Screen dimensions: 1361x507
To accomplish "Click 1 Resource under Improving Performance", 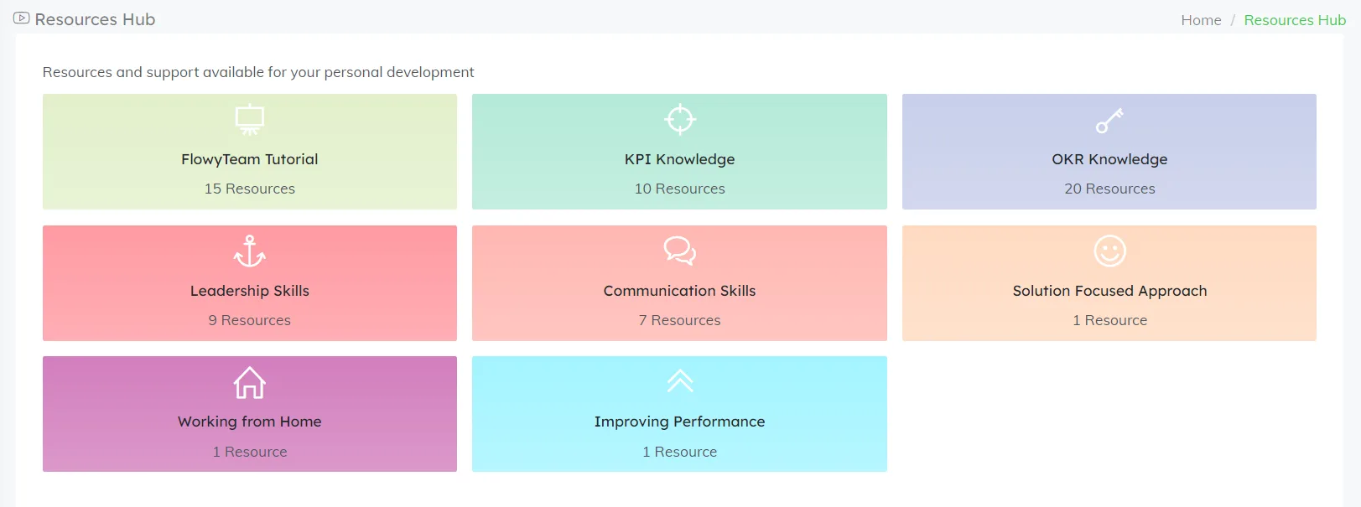I will pos(680,452).
